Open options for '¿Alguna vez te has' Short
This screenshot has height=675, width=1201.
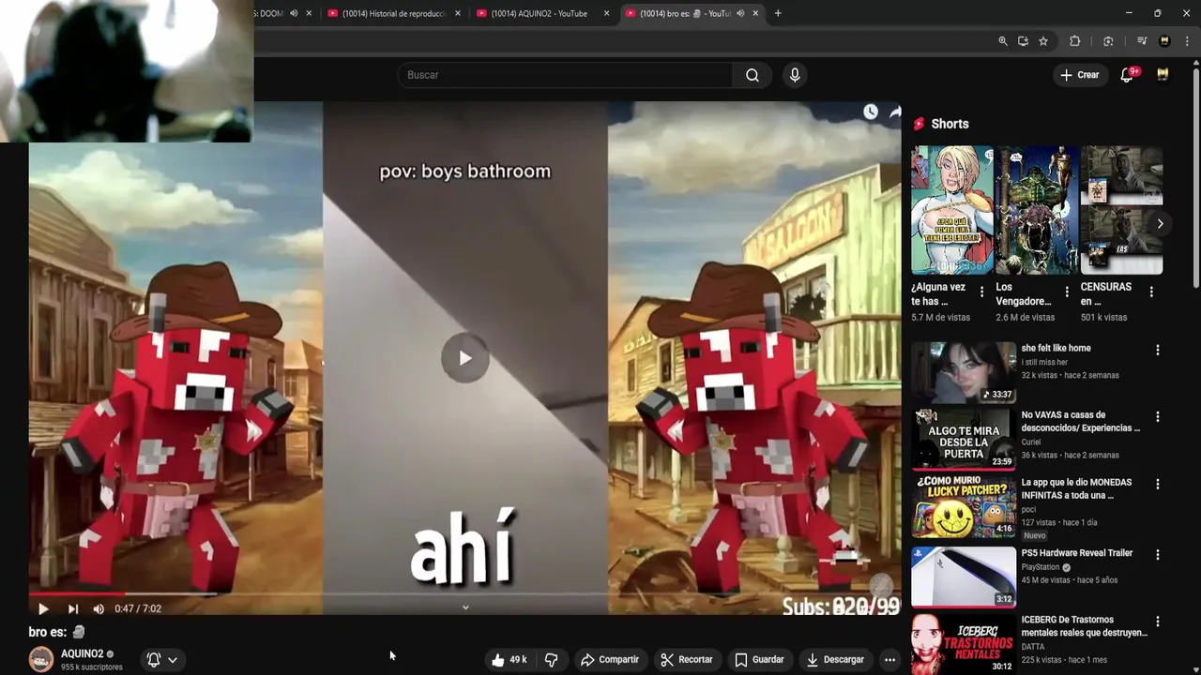pyautogui.click(x=982, y=292)
